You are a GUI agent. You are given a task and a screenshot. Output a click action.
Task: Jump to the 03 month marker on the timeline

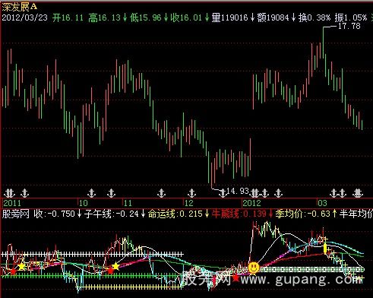[x=322, y=203]
